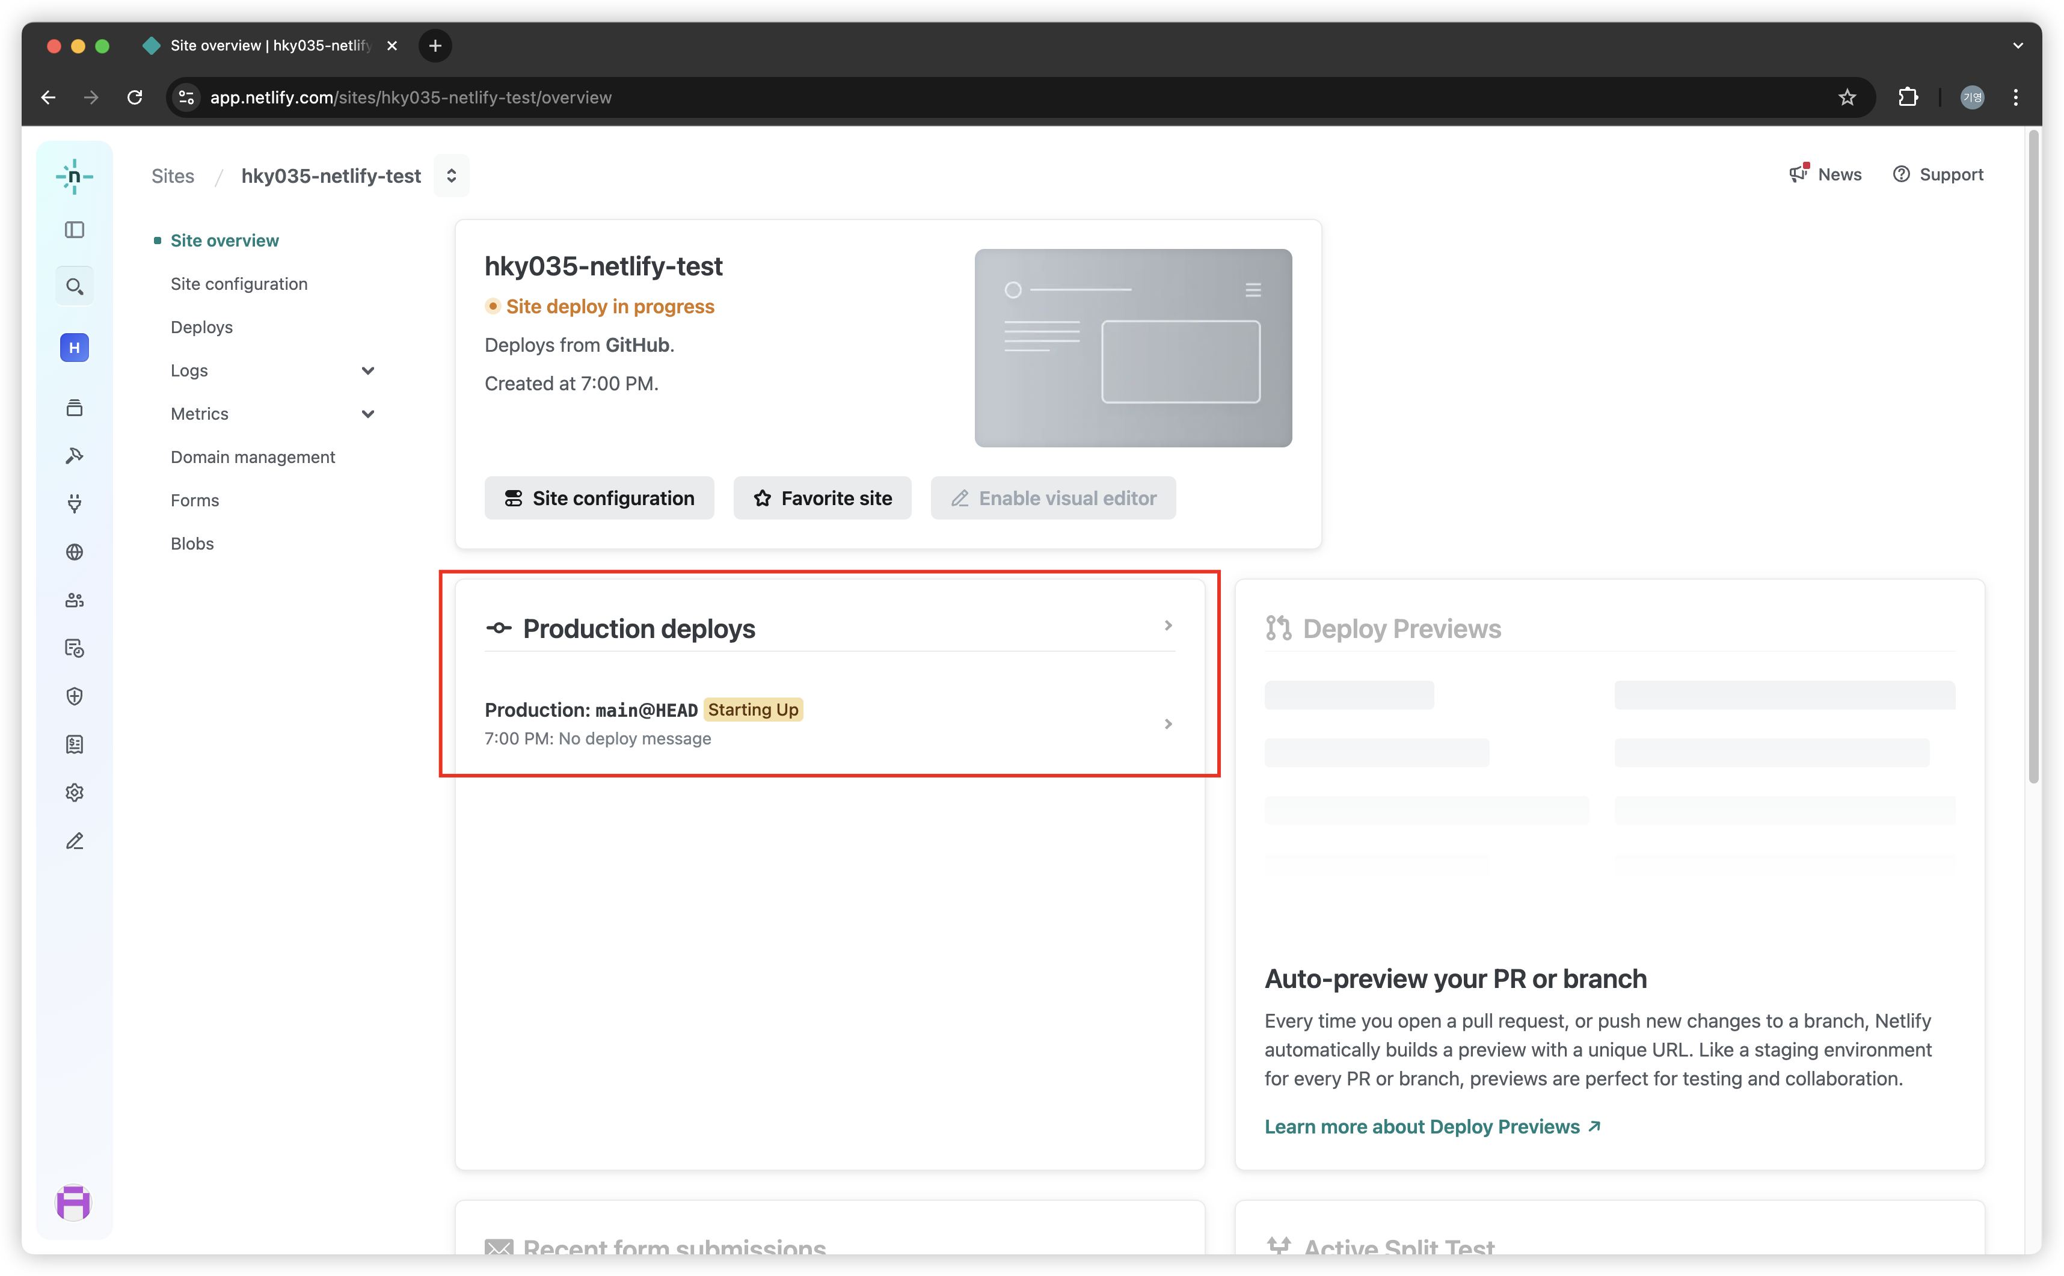Open the purple user avatar at sidebar bottom
This screenshot has width=2064, height=1276.
click(x=73, y=1203)
